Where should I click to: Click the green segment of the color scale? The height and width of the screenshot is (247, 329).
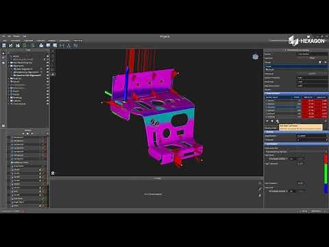326,173
